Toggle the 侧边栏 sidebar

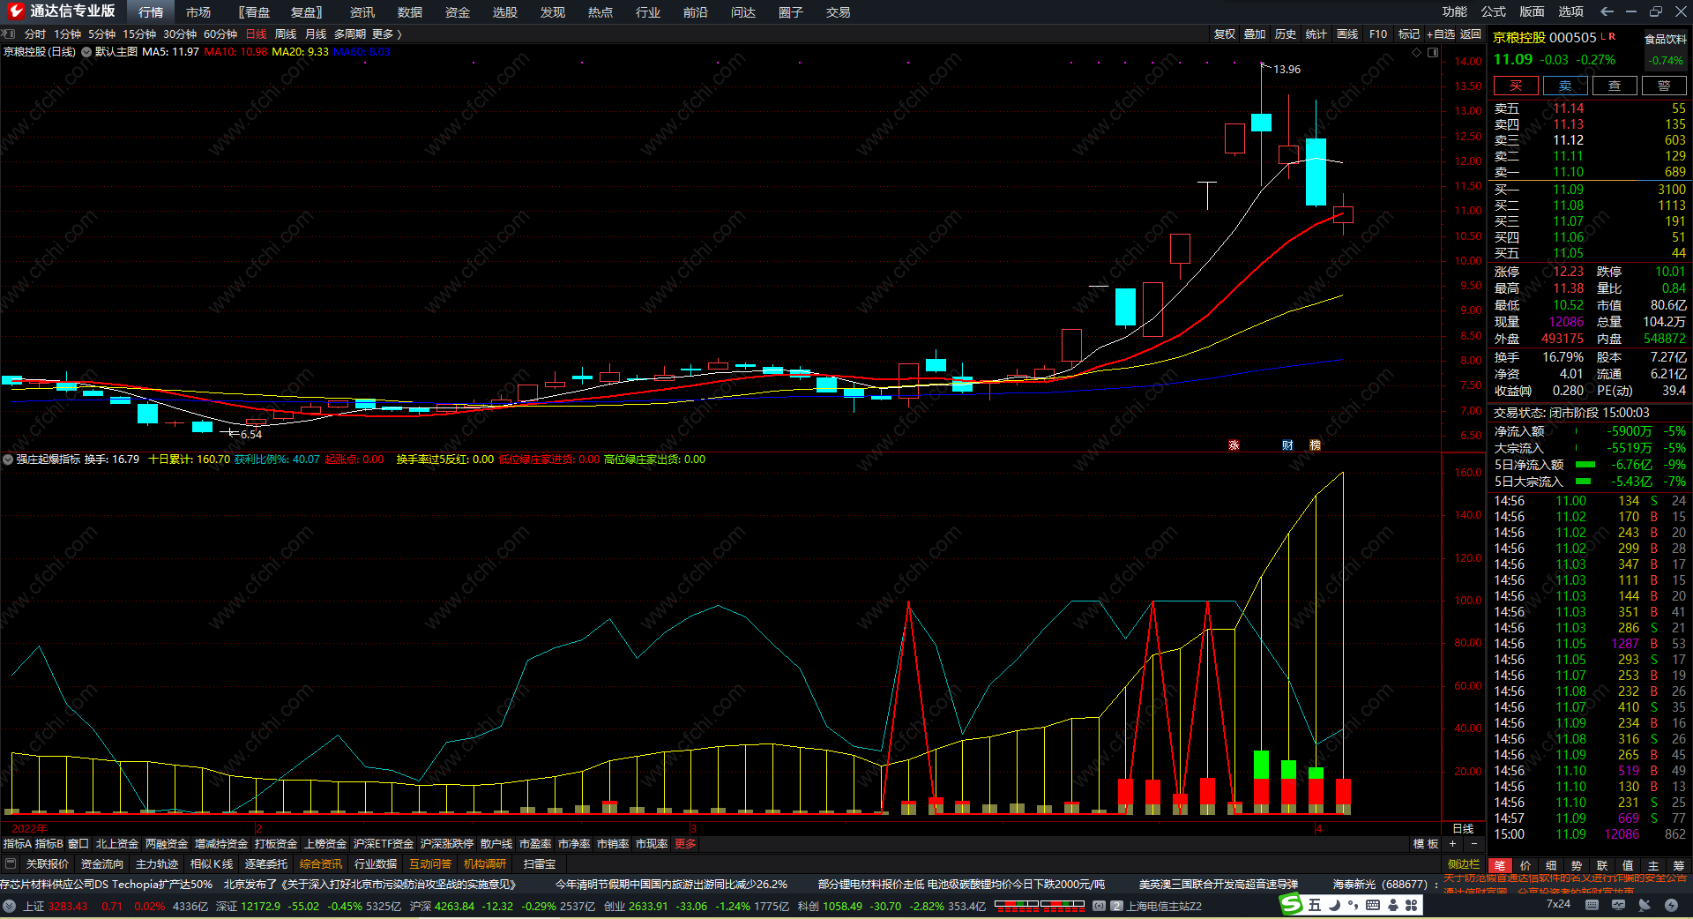(x=1464, y=864)
